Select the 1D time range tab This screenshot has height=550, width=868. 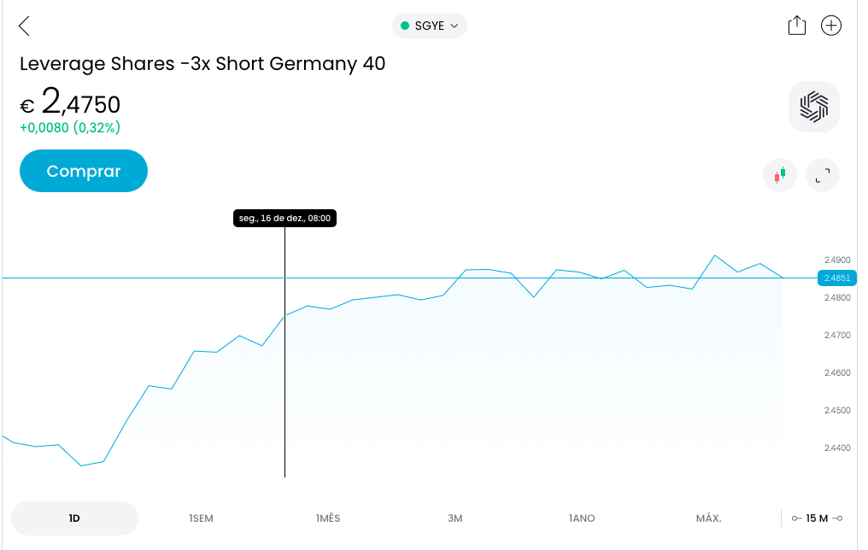[x=74, y=518]
